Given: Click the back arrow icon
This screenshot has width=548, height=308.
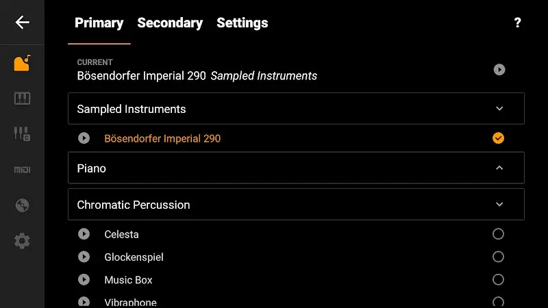Looking at the screenshot, I should pyautogui.click(x=23, y=23).
